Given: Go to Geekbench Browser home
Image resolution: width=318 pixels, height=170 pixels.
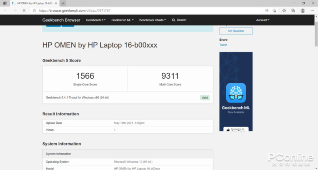Looking at the screenshot, I should pyautogui.click(x=61, y=20).
